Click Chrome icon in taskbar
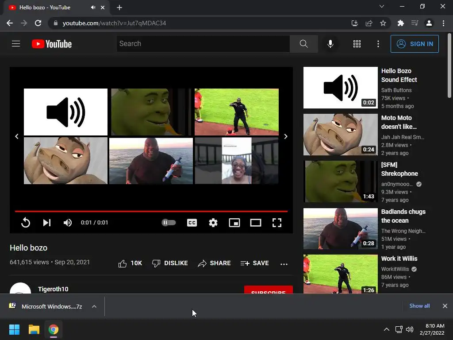The height and width of the screenshot is (340, 453). (x=54, y=329)
